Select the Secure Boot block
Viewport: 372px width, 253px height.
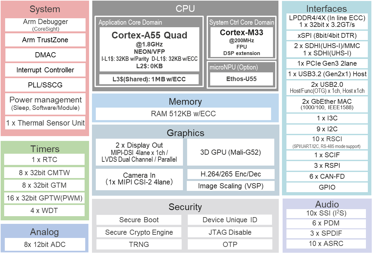coord(139,220)
